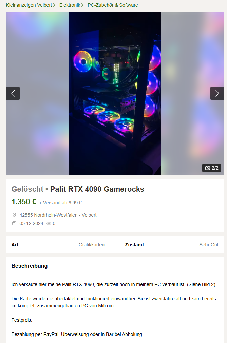
Task: Click chevron after Elektronik breadcrumb
Action: click(x=82, y=5)
